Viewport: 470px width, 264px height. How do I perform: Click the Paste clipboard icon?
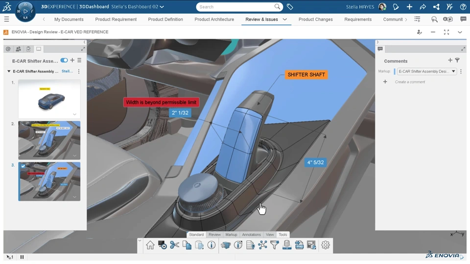(x=199, y=245)
